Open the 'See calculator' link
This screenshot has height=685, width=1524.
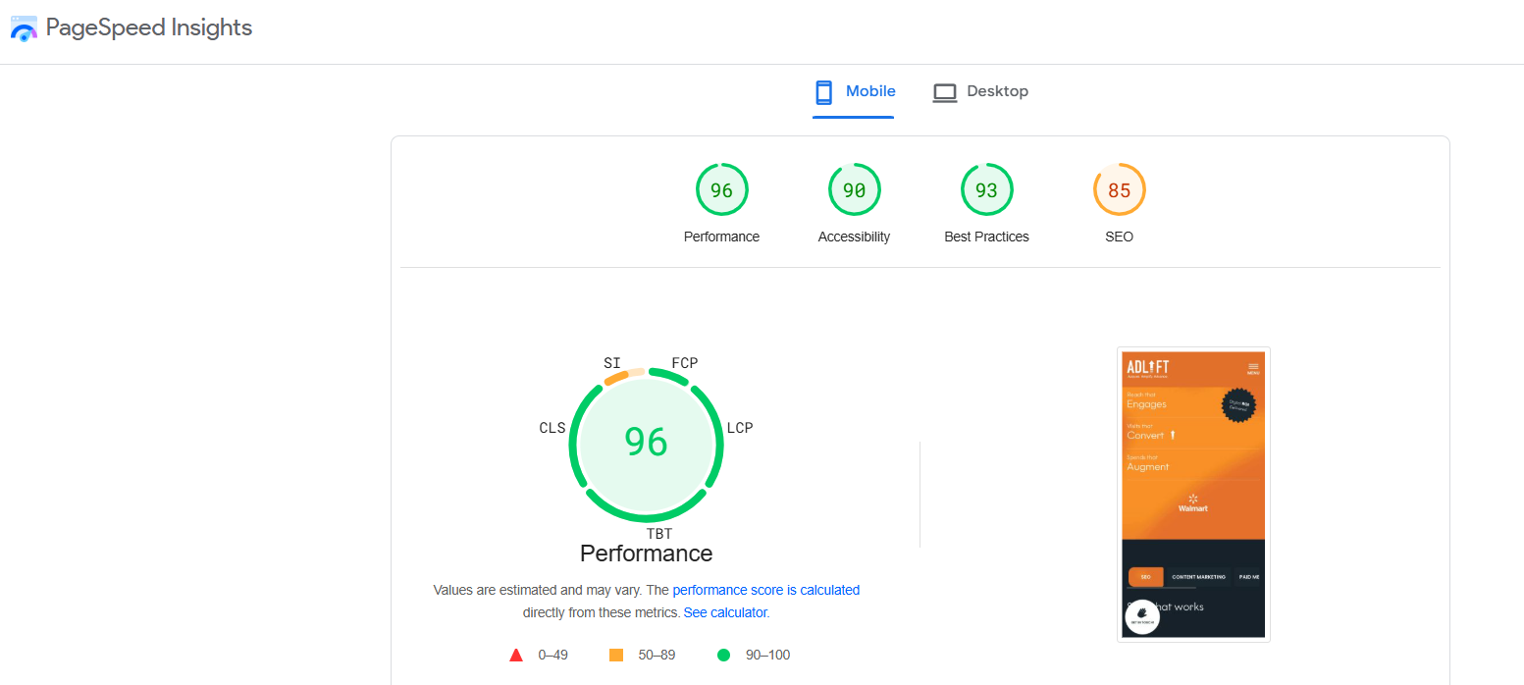725,612
